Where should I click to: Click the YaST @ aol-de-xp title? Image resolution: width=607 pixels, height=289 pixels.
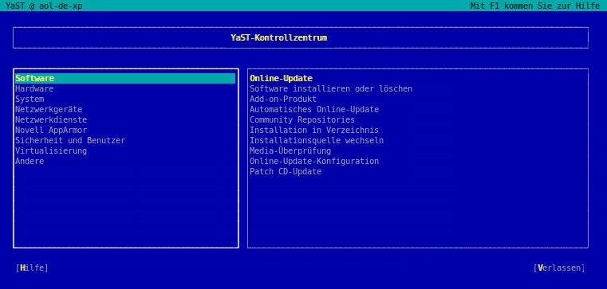coord(44,6)
